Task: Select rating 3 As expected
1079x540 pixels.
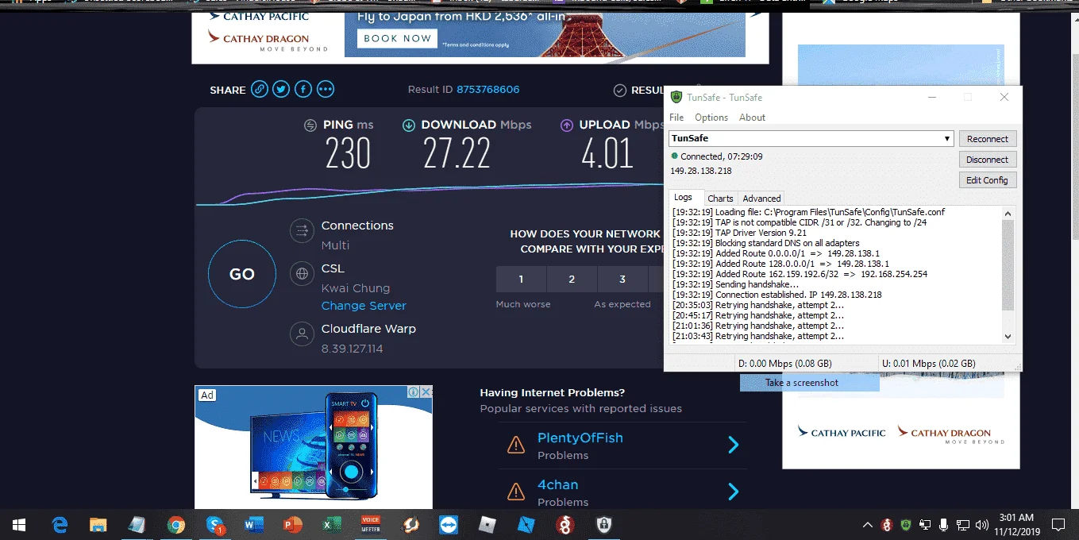Action: [x=622, y=280]
